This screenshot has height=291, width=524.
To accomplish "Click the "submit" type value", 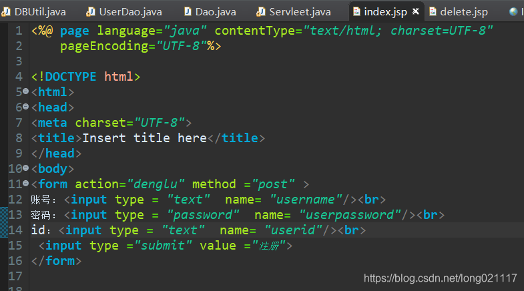I will [163, 246].
